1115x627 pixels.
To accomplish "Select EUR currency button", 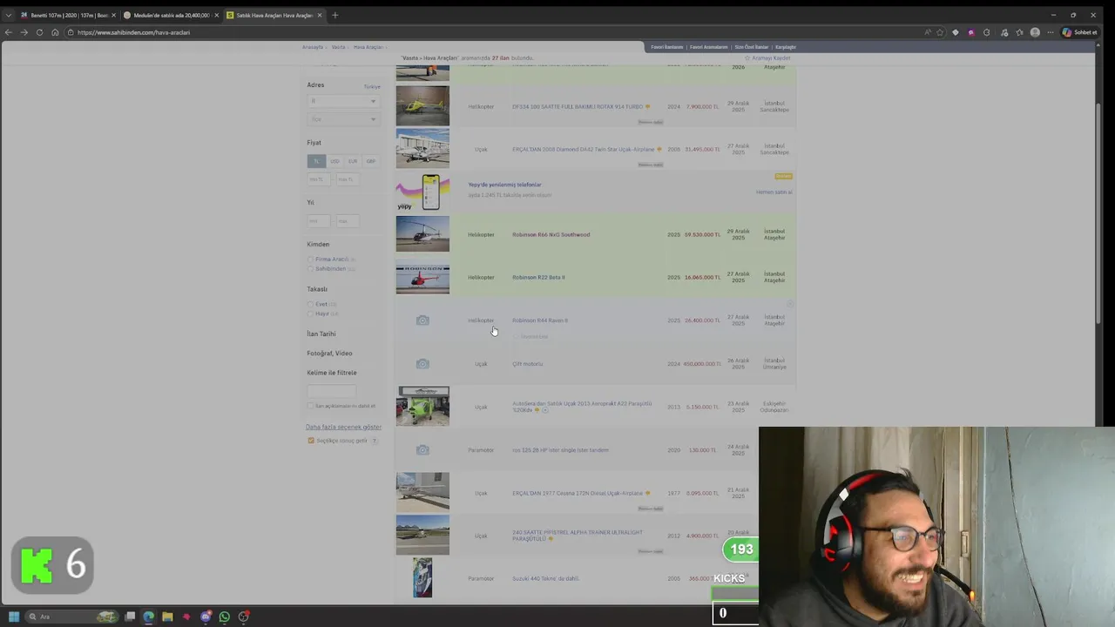I will click(x=353, y=161).
